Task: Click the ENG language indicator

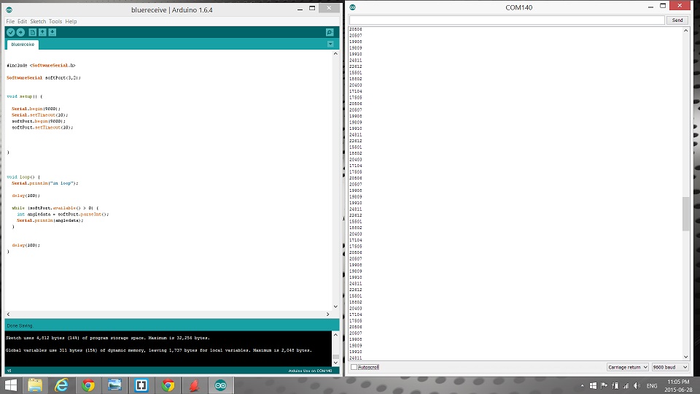Action: [x=652, y=385]
